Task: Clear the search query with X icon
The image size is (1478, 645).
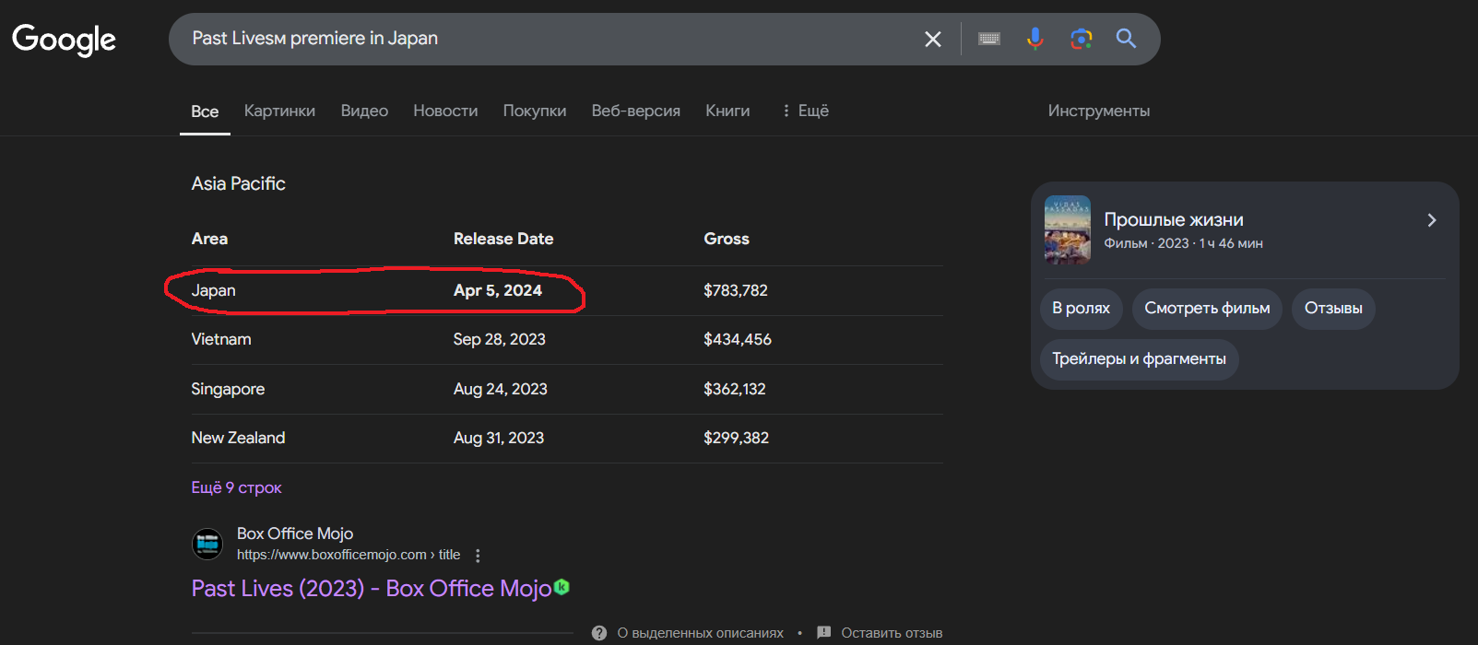Action: click(932, 39)
